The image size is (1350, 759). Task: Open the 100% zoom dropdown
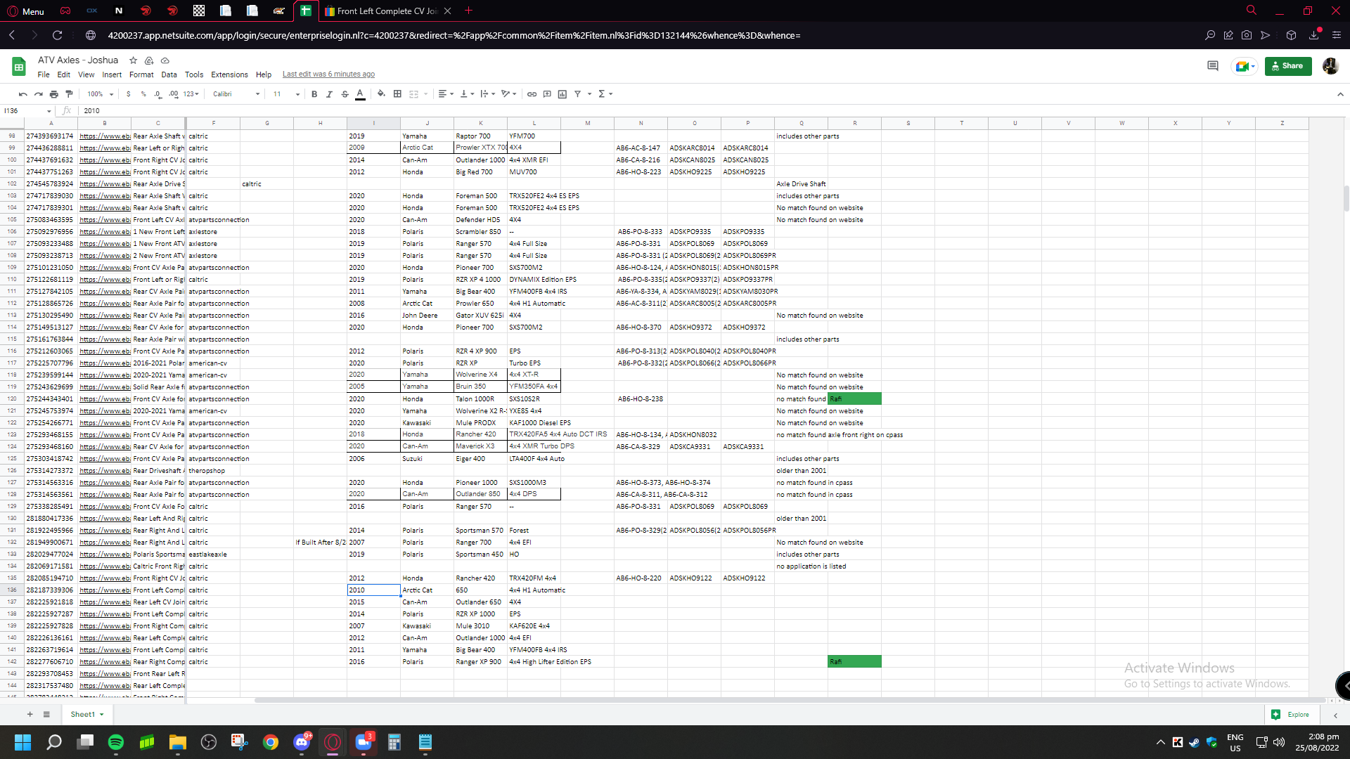(x=100, y=94)
